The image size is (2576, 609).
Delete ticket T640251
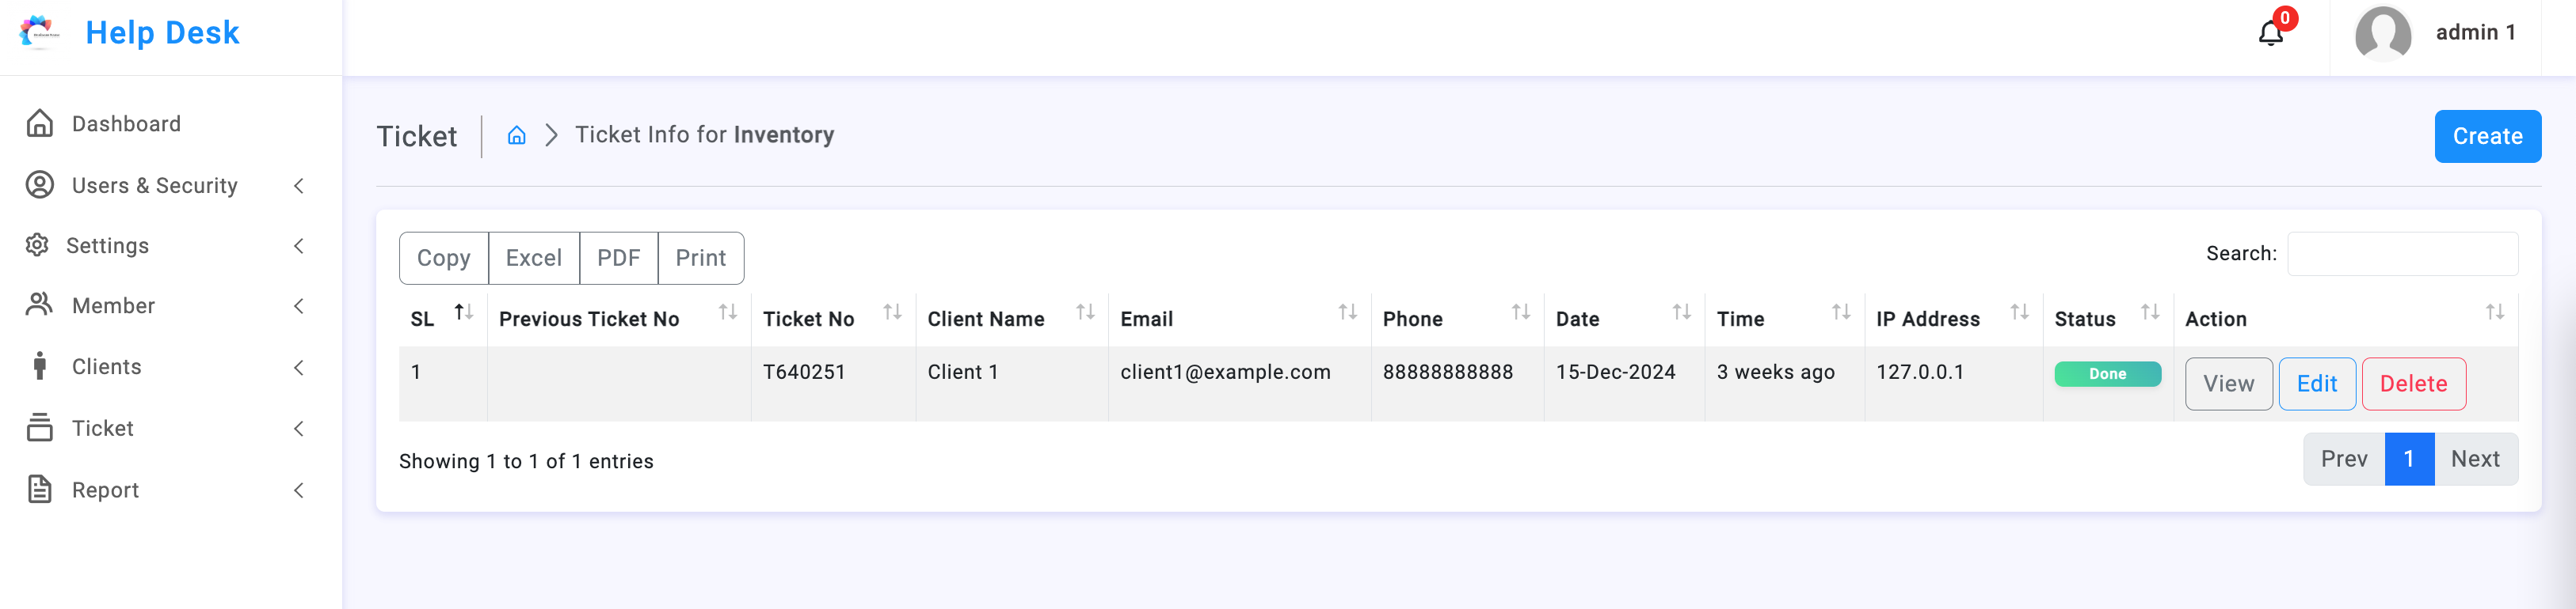point(2413,384)
